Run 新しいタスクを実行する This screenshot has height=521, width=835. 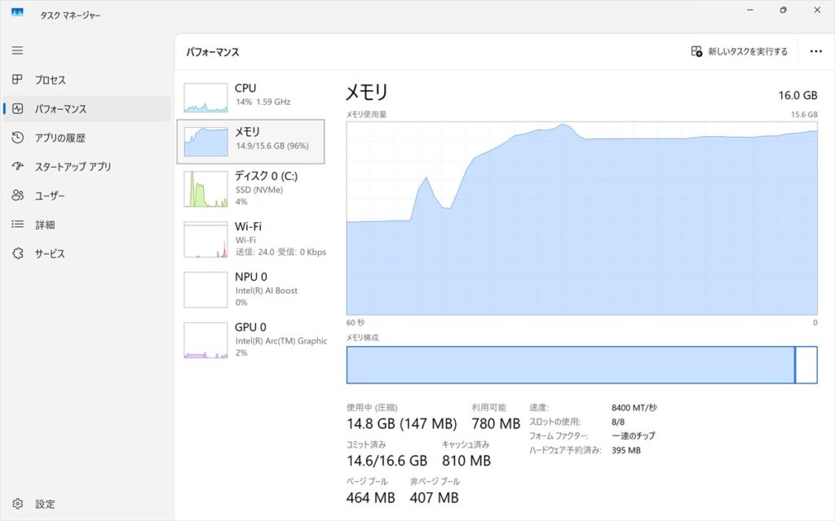[x=740, y=51]
